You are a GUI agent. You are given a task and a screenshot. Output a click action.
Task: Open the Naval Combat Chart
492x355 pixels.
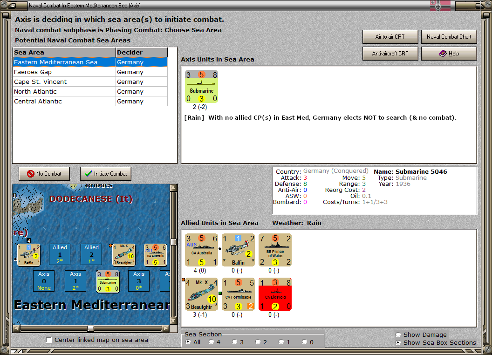(449, 37)
